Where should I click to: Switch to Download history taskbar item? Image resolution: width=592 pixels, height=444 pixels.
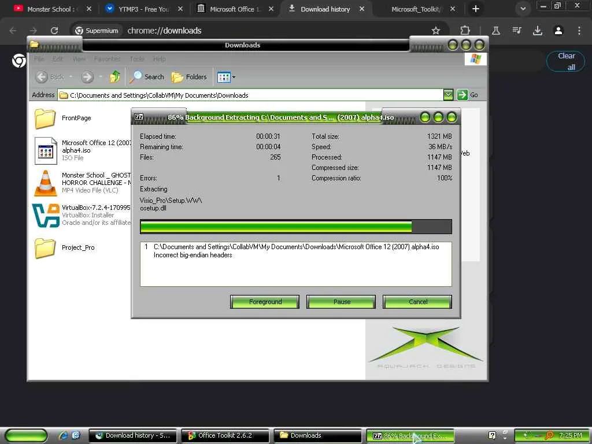click(134, 435)
